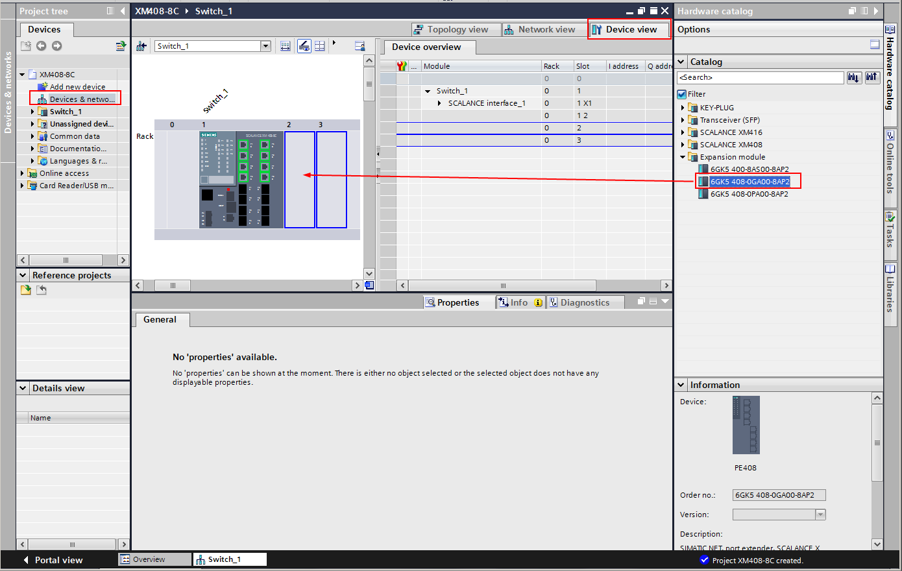Click the back navigation arrow in Project tree
The width and height of the screenshot is (902, 571).
41,45
